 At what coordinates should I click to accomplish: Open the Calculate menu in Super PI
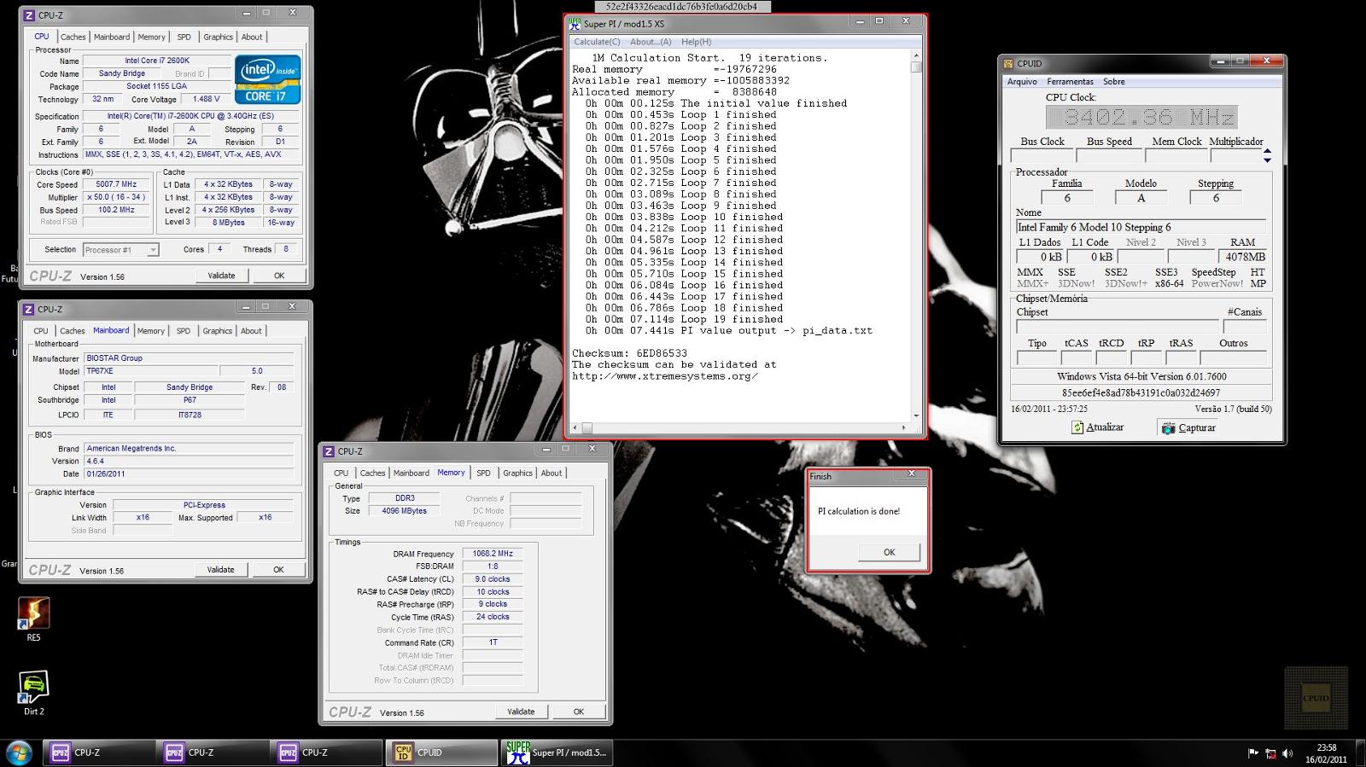(597, 42)
